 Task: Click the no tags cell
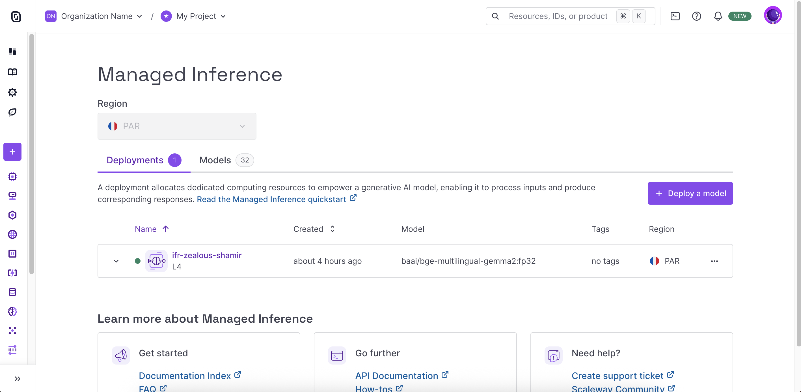[x=605, y=261]
